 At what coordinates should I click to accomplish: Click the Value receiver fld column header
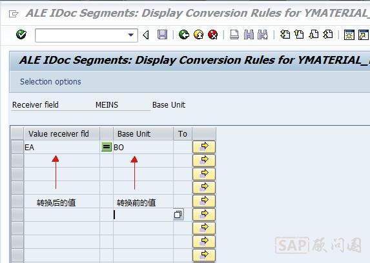point(61,133)
